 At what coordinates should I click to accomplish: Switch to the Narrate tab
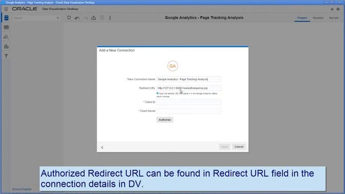(334, 18)
